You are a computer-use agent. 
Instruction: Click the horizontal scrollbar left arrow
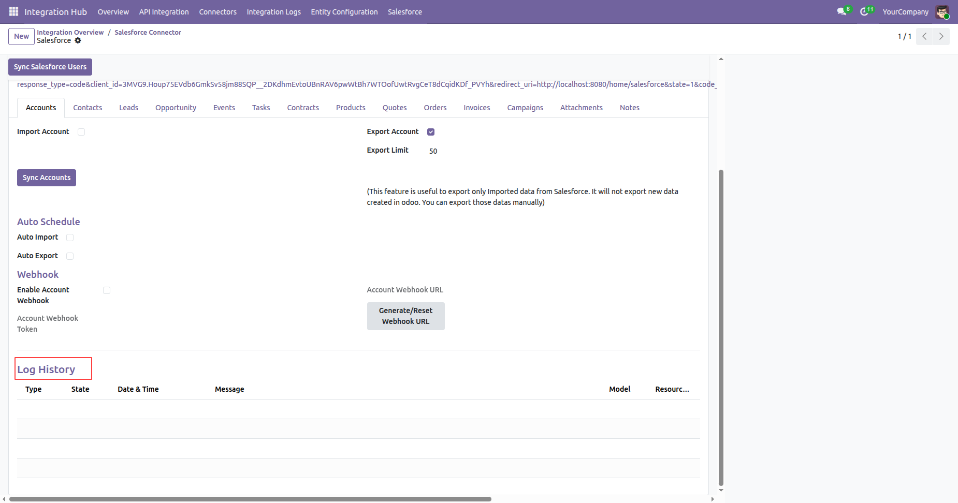click(4, 499)
